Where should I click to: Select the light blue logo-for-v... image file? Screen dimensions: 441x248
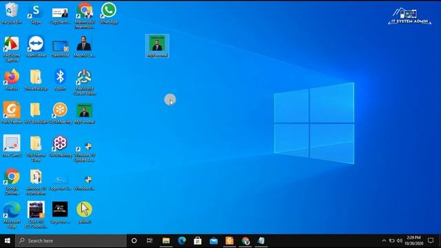60,183
